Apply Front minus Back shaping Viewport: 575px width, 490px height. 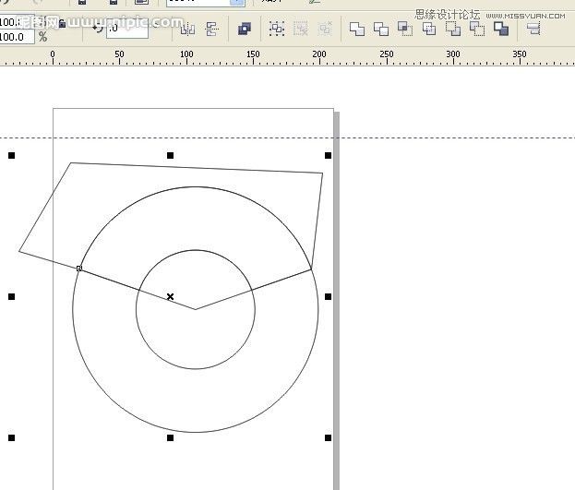(x=452, y=29)
